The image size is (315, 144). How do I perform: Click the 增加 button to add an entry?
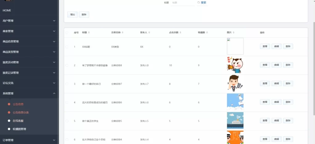click(x=72, y=14)
